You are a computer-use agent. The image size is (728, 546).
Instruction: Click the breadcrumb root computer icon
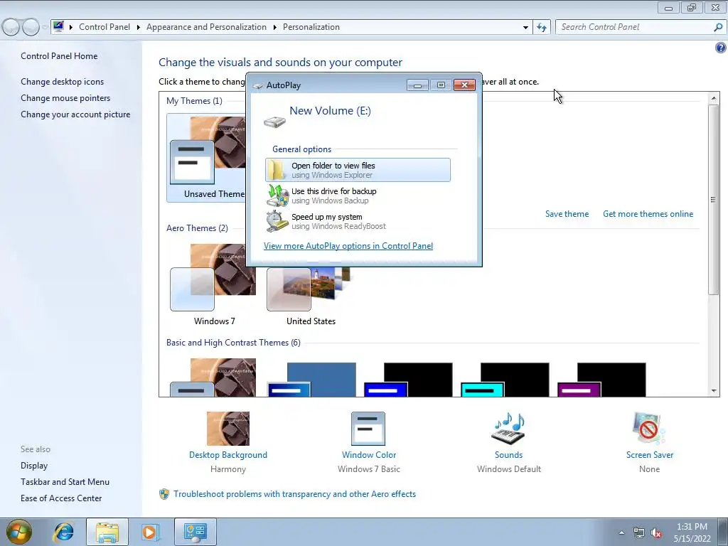click(58, 26)
